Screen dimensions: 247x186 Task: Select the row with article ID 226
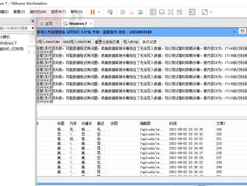pyautogui.click(x=142, y=134)
